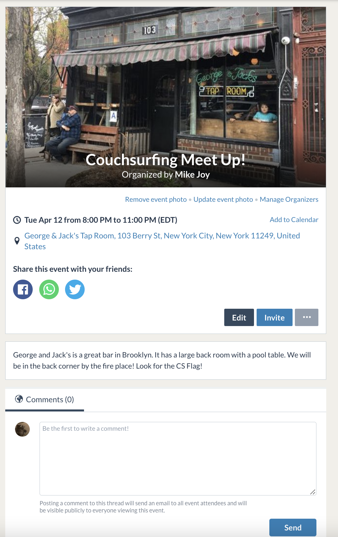Share the event via WhatsApp

click(x=49, y=289)
